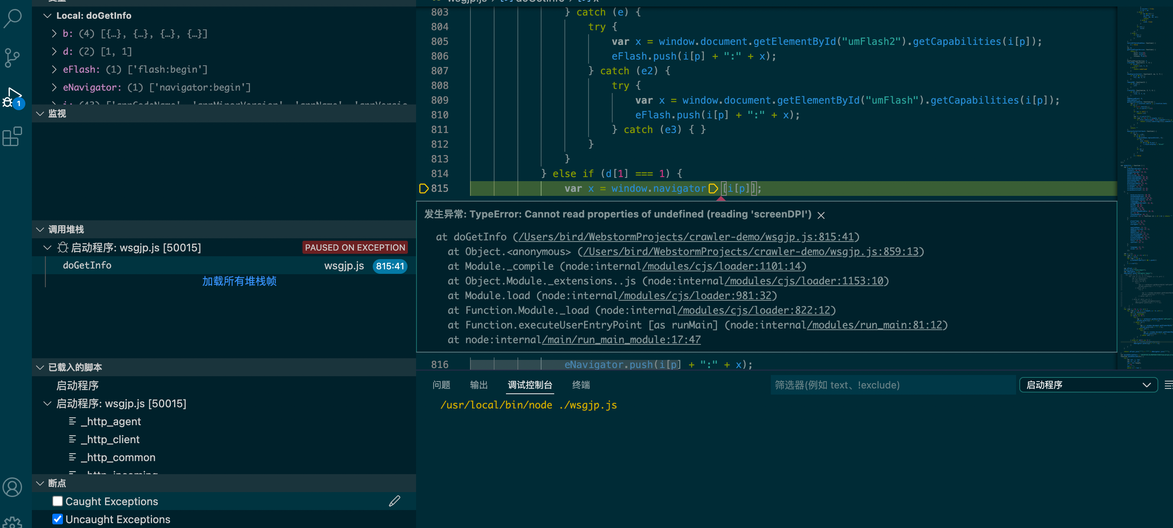
Task: Switch to the 终端 tab
Action: pos(581,385)
